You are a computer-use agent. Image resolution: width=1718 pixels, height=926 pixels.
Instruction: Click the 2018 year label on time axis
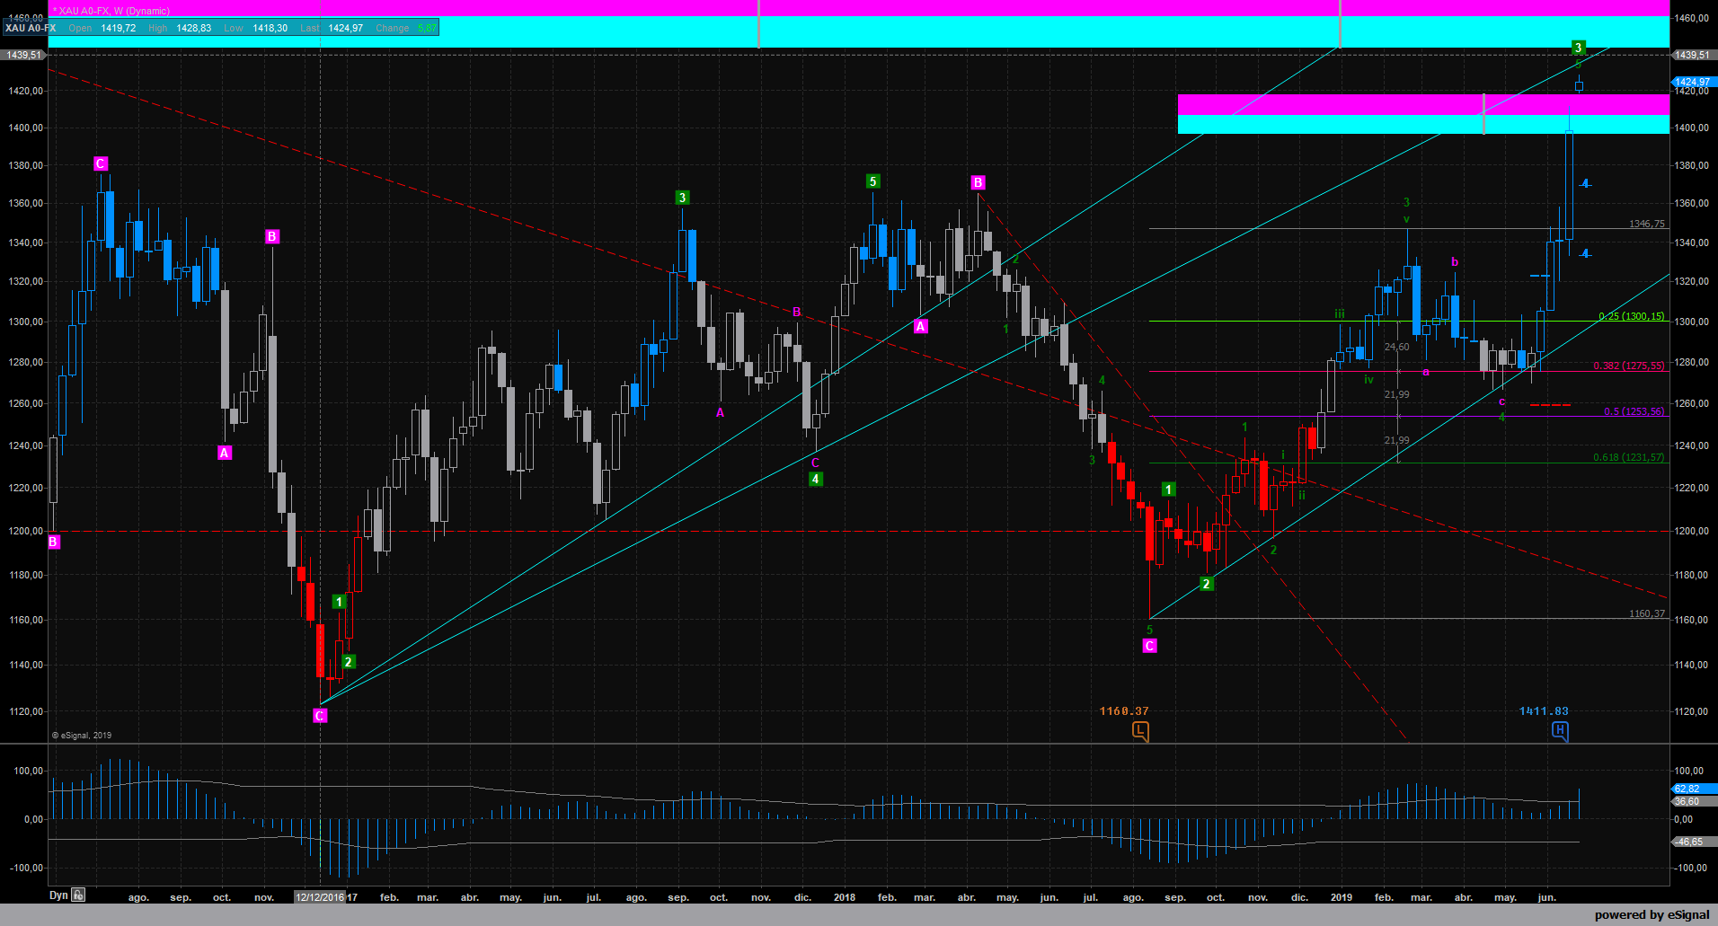[x=845, y=897]
